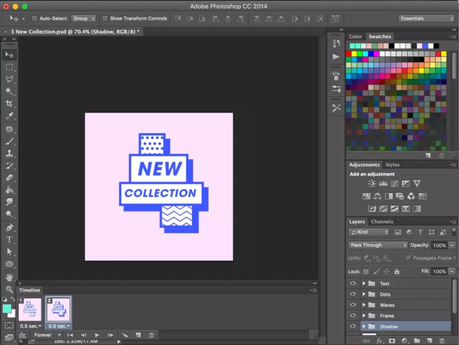
Task: Delete the selected timeline frame
Action: [x=151, y=335]
